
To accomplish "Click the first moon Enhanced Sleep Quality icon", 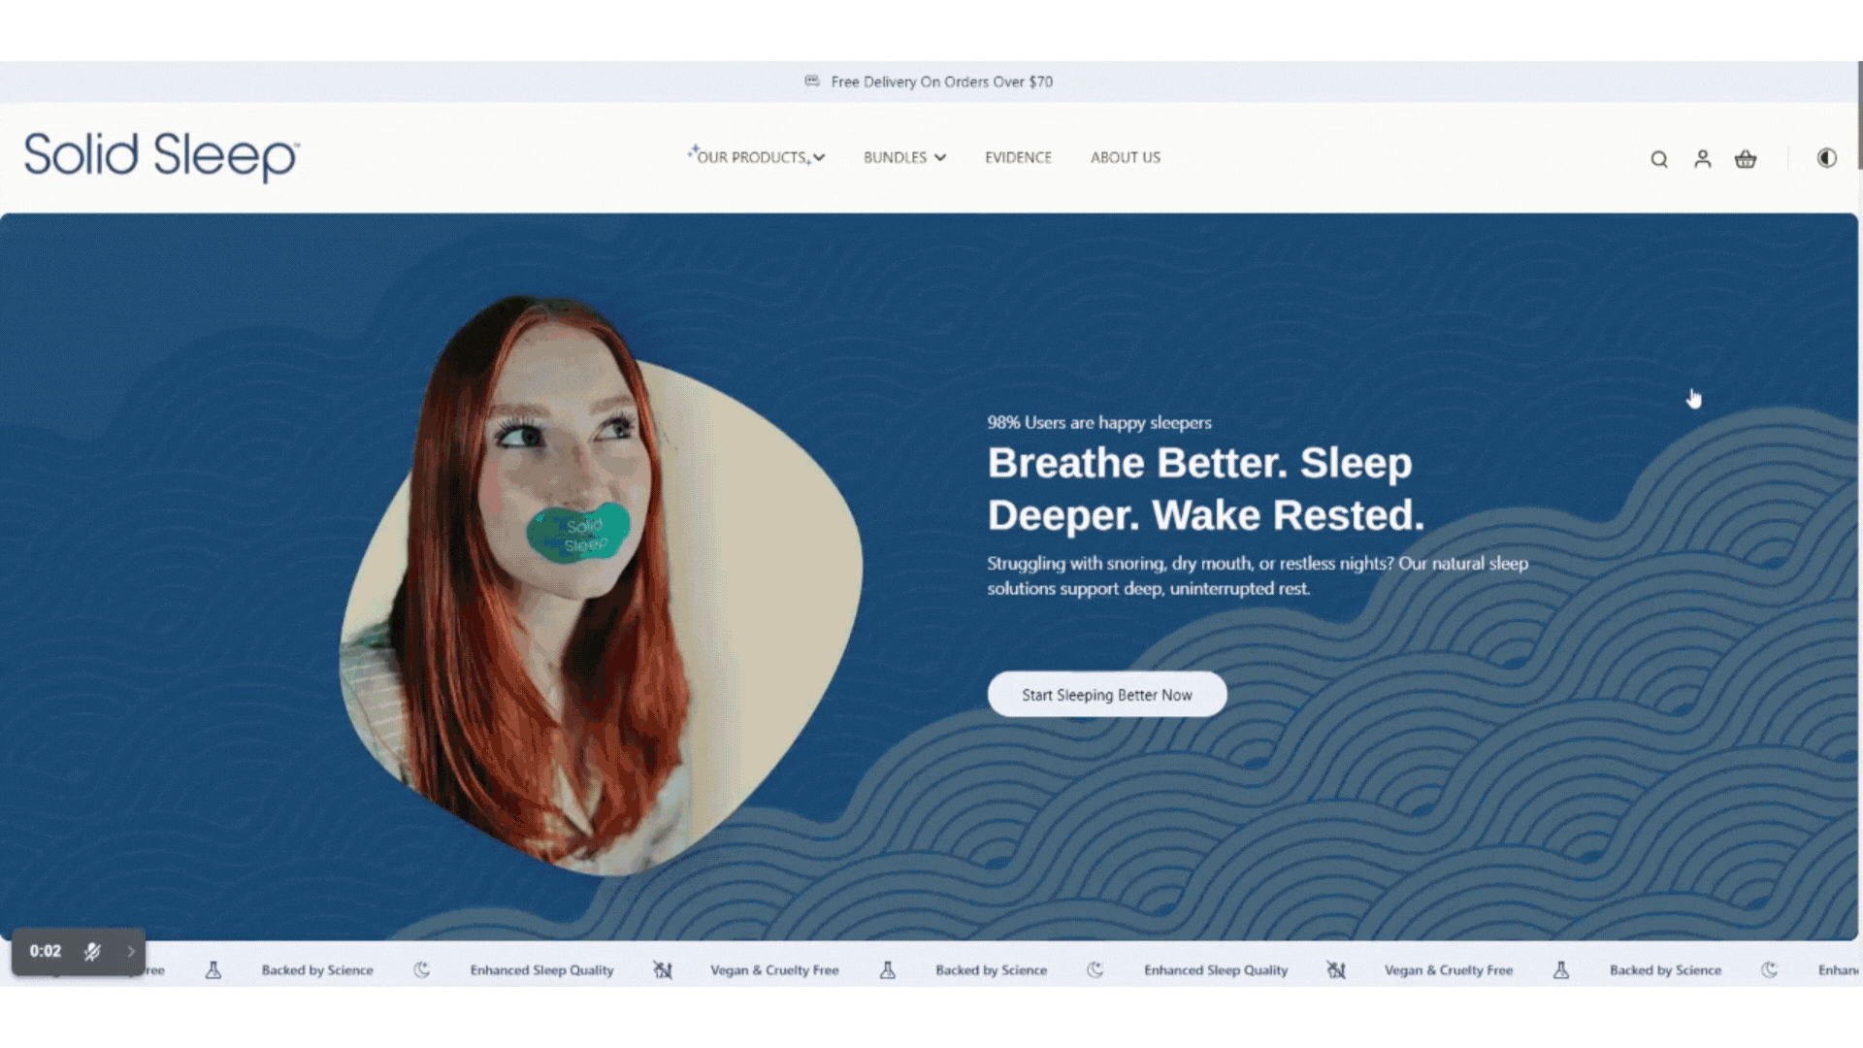I will [421, 970].
